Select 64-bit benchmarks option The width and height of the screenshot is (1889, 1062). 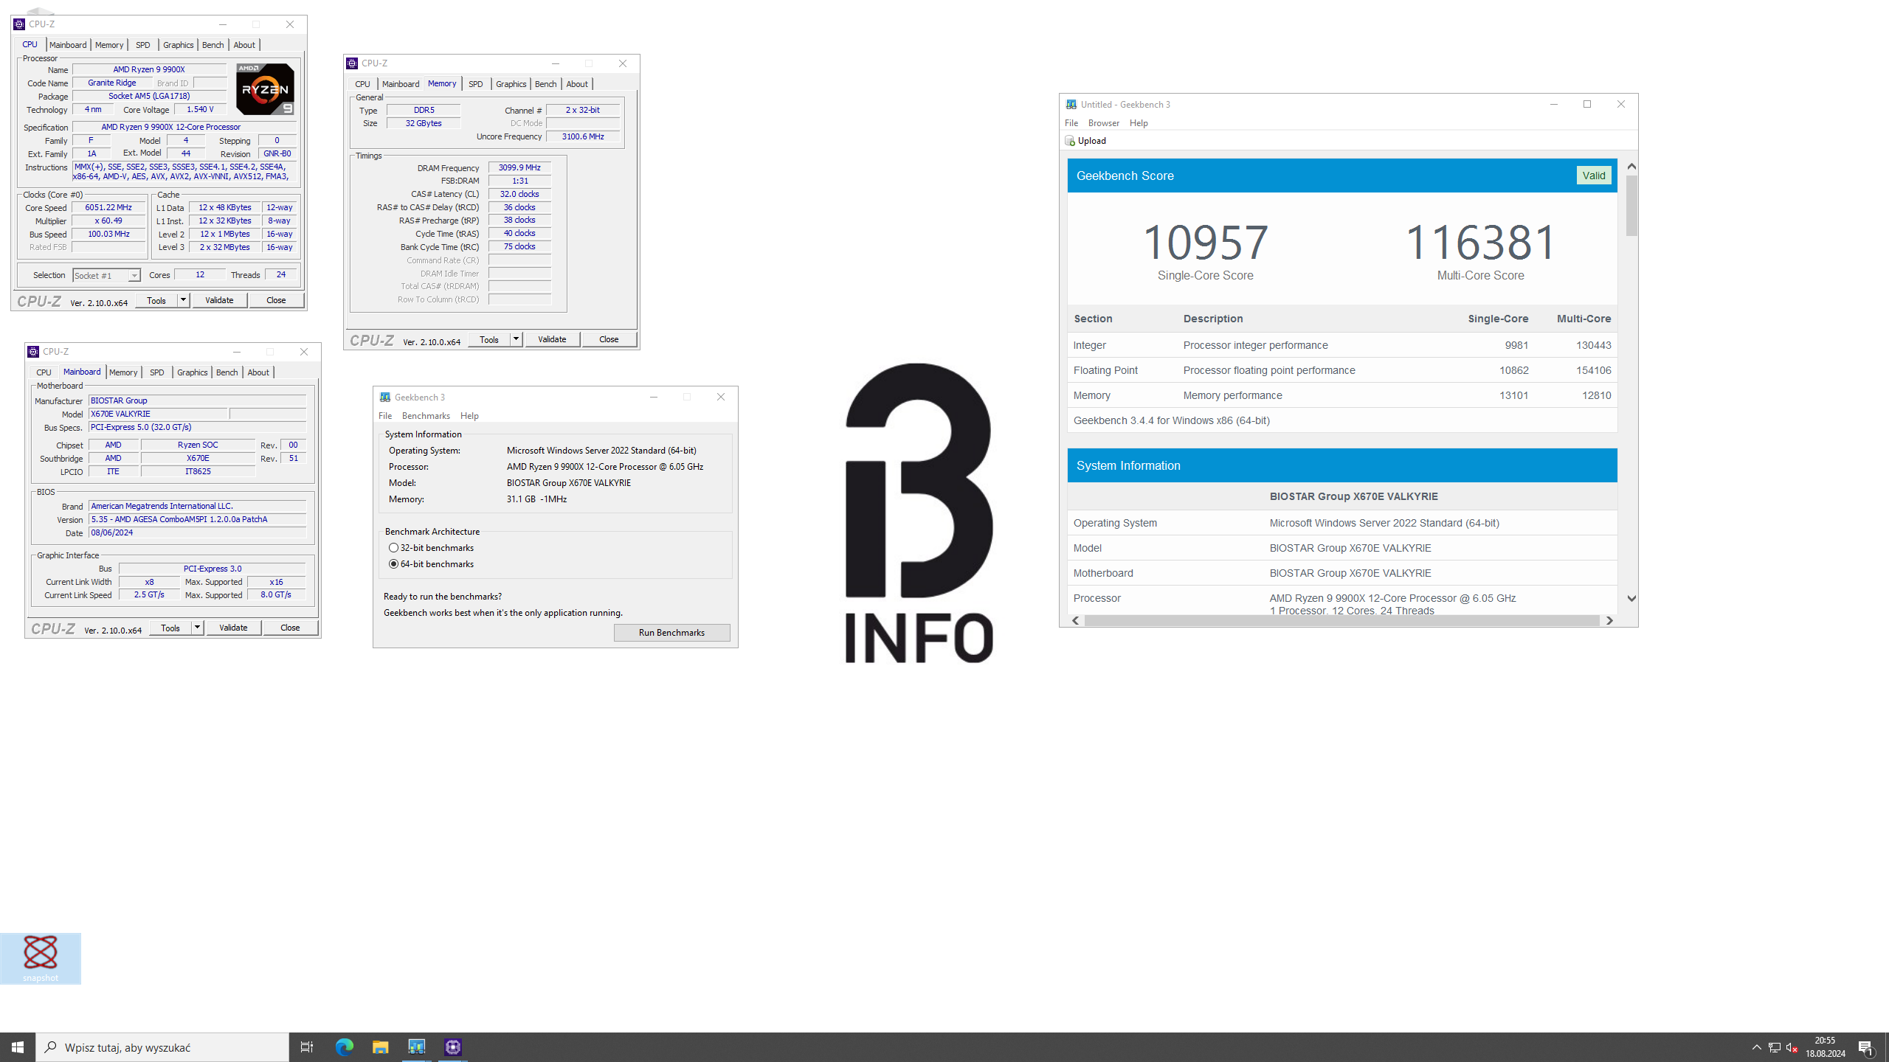coord(432,564)
